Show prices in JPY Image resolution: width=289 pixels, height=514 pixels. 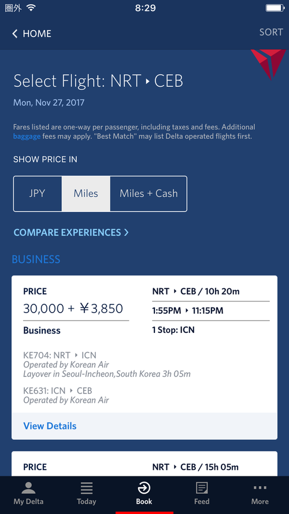pyautogui.click(x=38, y=193)
